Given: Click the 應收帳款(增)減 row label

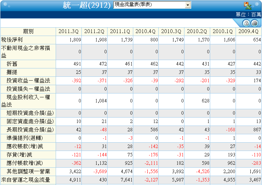Looking at the screenshot, I should point(25,146).
